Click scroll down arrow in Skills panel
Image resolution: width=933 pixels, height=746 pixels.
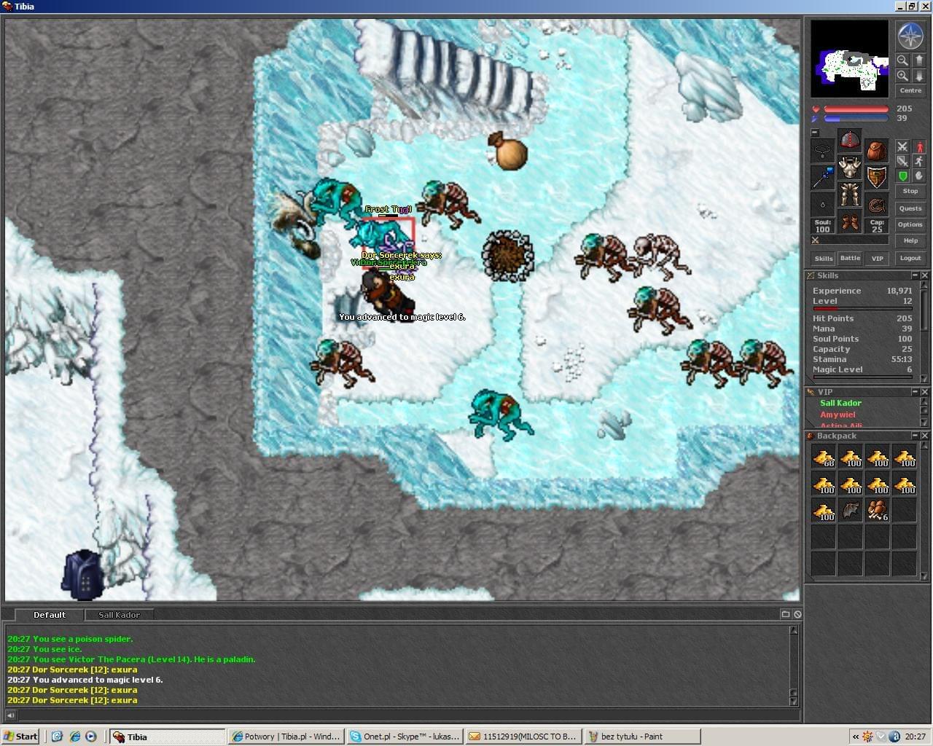coord(924,378)
